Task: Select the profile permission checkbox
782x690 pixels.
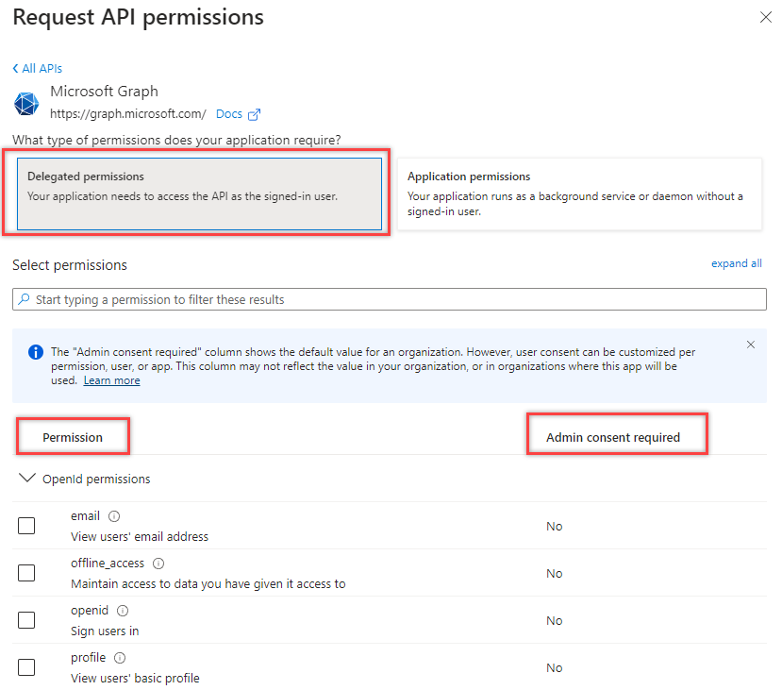Action: [x=26, y=667]
